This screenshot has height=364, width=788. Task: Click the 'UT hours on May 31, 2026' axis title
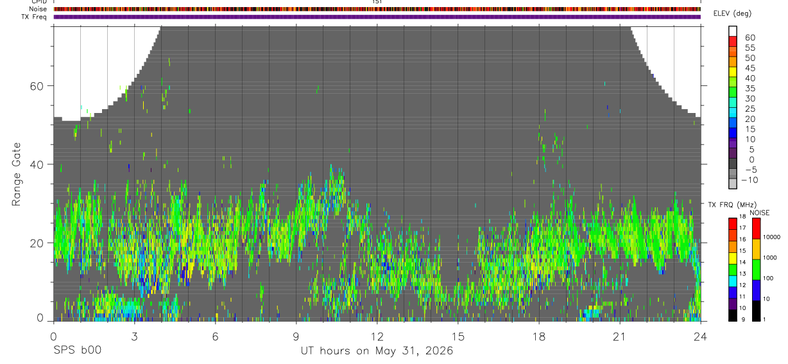377,351
